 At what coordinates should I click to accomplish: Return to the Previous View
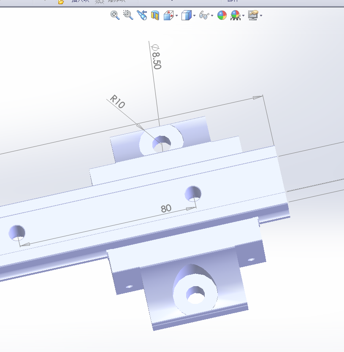[142, 16]
